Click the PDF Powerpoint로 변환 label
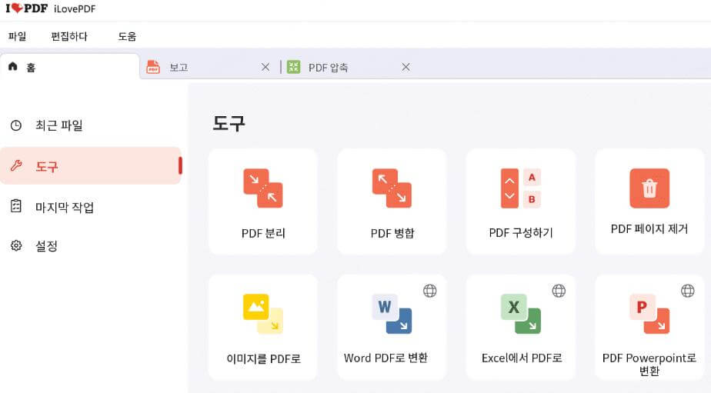711x393 pixels. tap(649, 365)
